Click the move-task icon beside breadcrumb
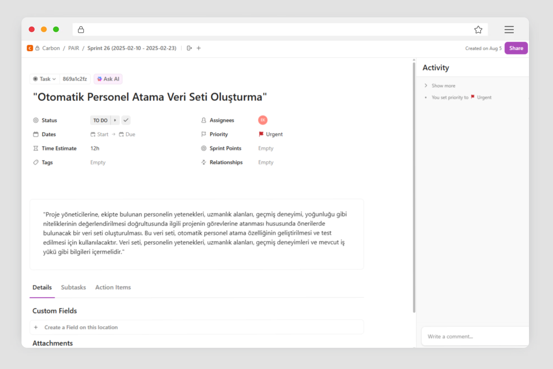 [x=189, y=48]
